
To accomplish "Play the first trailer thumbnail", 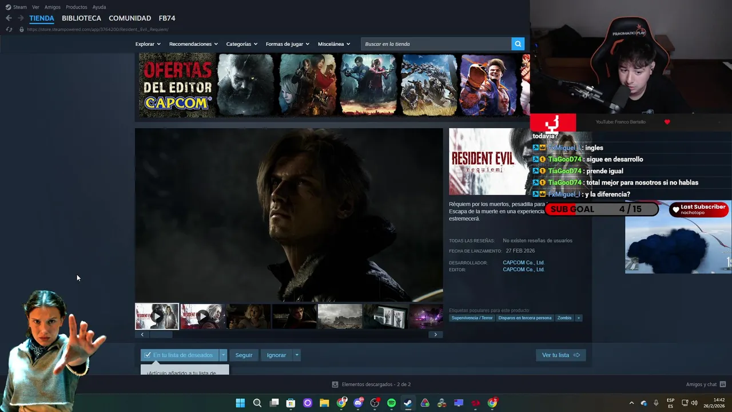I will click(x=157, y=316).
